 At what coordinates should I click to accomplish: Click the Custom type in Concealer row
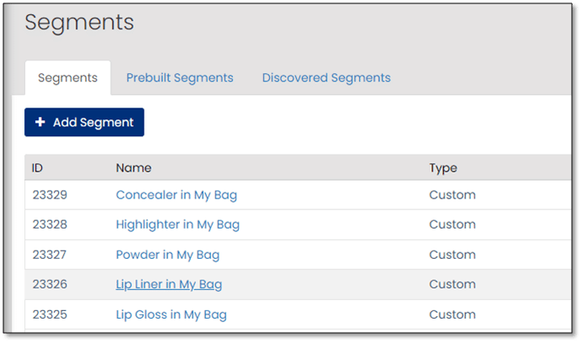point(452,195)
